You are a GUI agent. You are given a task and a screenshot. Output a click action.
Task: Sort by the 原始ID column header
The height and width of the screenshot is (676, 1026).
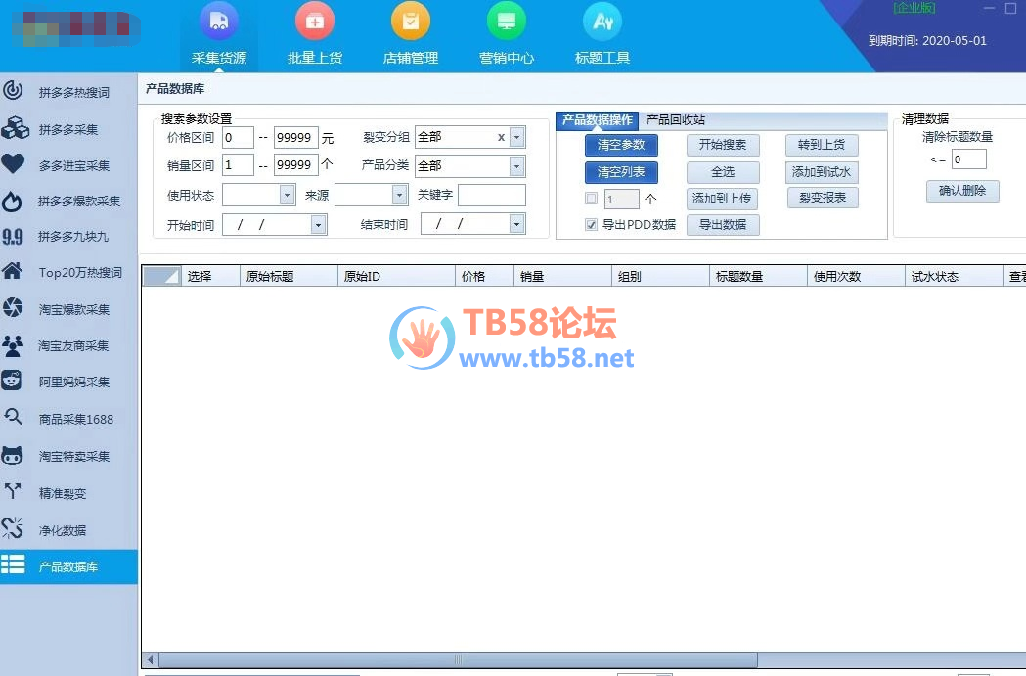(396, 276)
